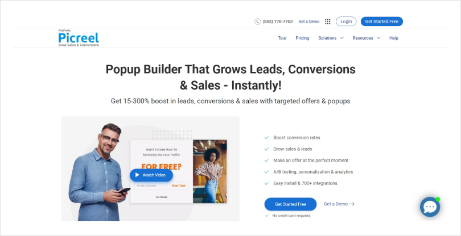Click Start Trial in the popup preview
The height and width of the screenshot is (236, 461).
tap(179, 186)
